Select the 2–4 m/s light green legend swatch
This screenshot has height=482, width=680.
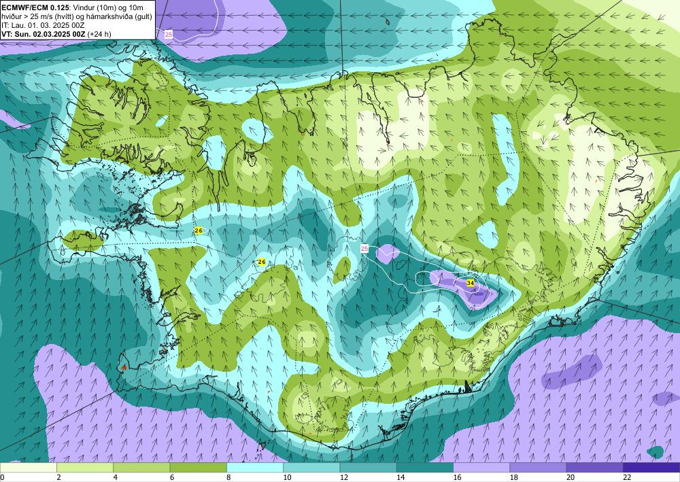85,468
